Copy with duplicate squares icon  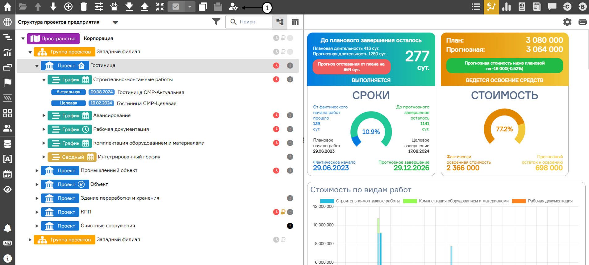(203, 6)
